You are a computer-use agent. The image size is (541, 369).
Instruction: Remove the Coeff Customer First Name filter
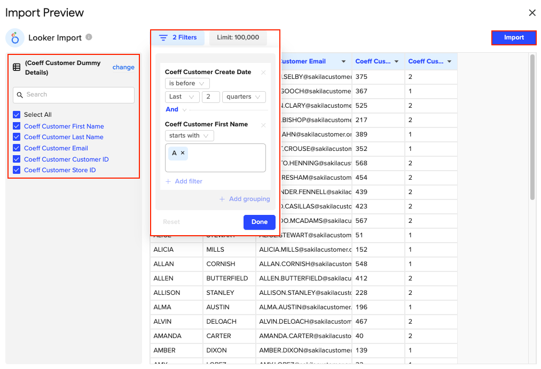coord(263,125)
